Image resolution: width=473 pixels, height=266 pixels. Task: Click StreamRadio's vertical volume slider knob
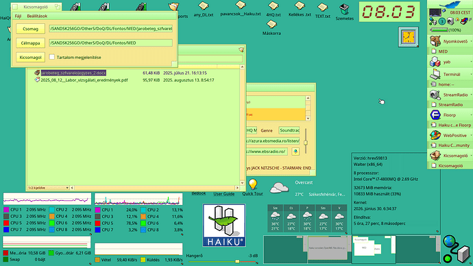point(306,143)
